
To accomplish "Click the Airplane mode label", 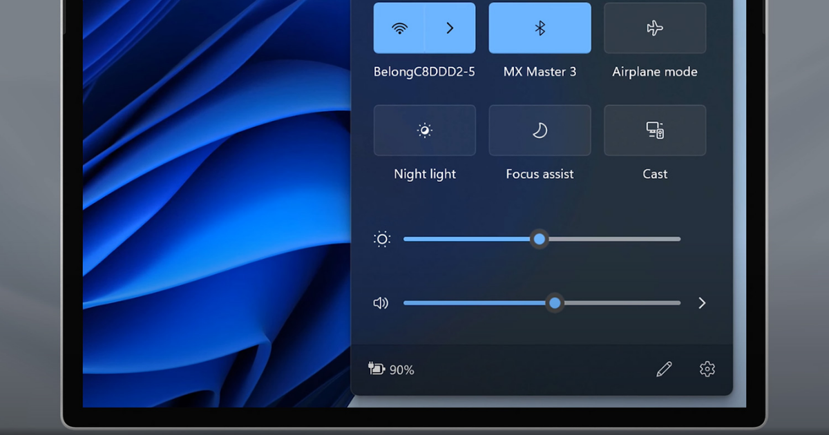I will click(x=655, y=72).
